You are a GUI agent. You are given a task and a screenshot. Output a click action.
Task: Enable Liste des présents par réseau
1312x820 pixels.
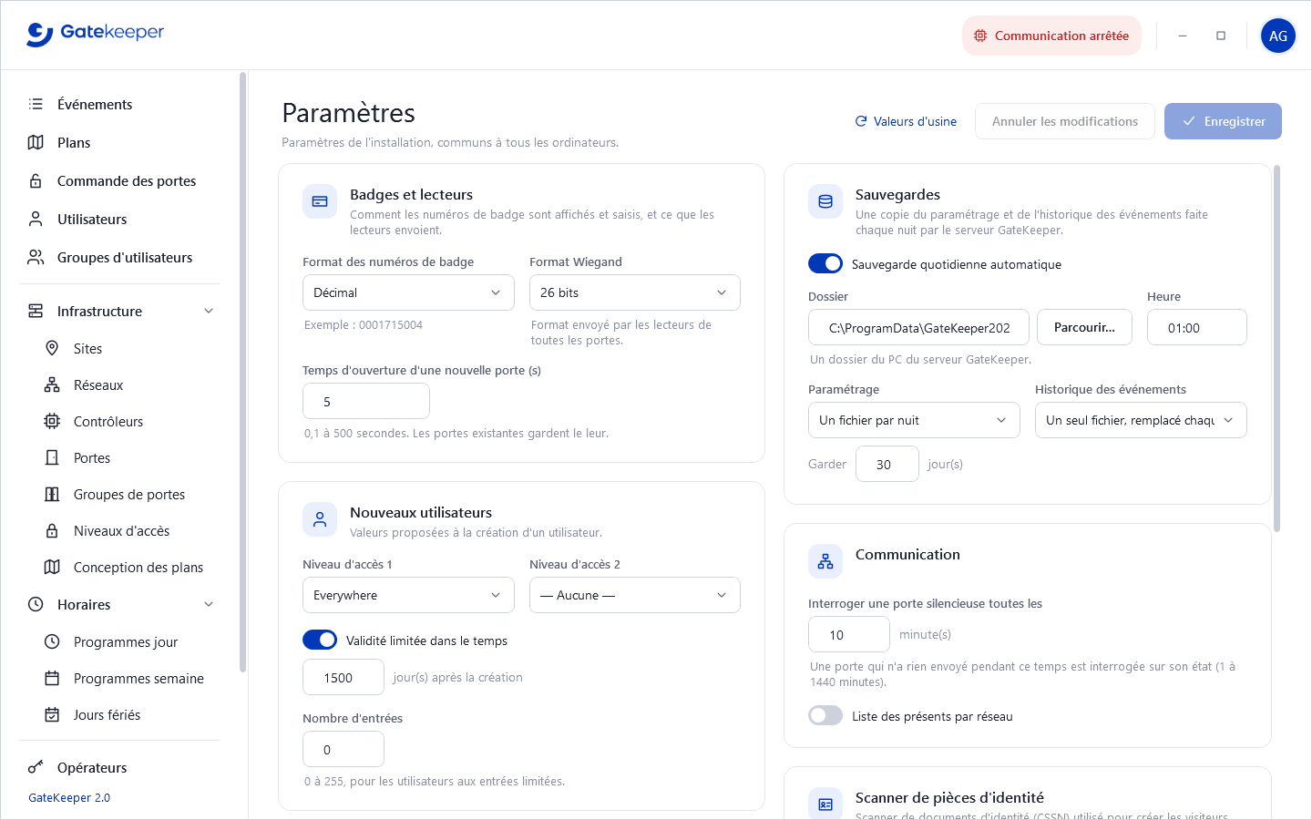point(825,715)
